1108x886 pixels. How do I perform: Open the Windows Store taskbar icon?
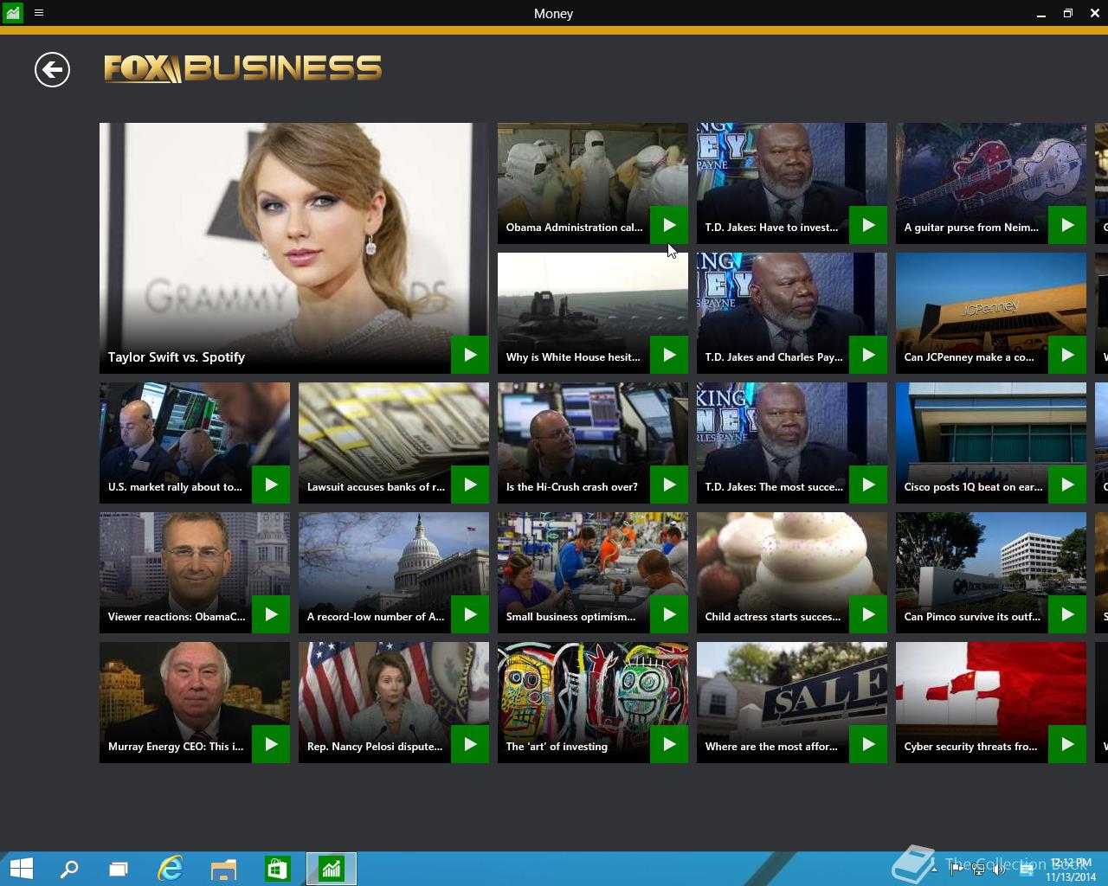click(277, 869)
